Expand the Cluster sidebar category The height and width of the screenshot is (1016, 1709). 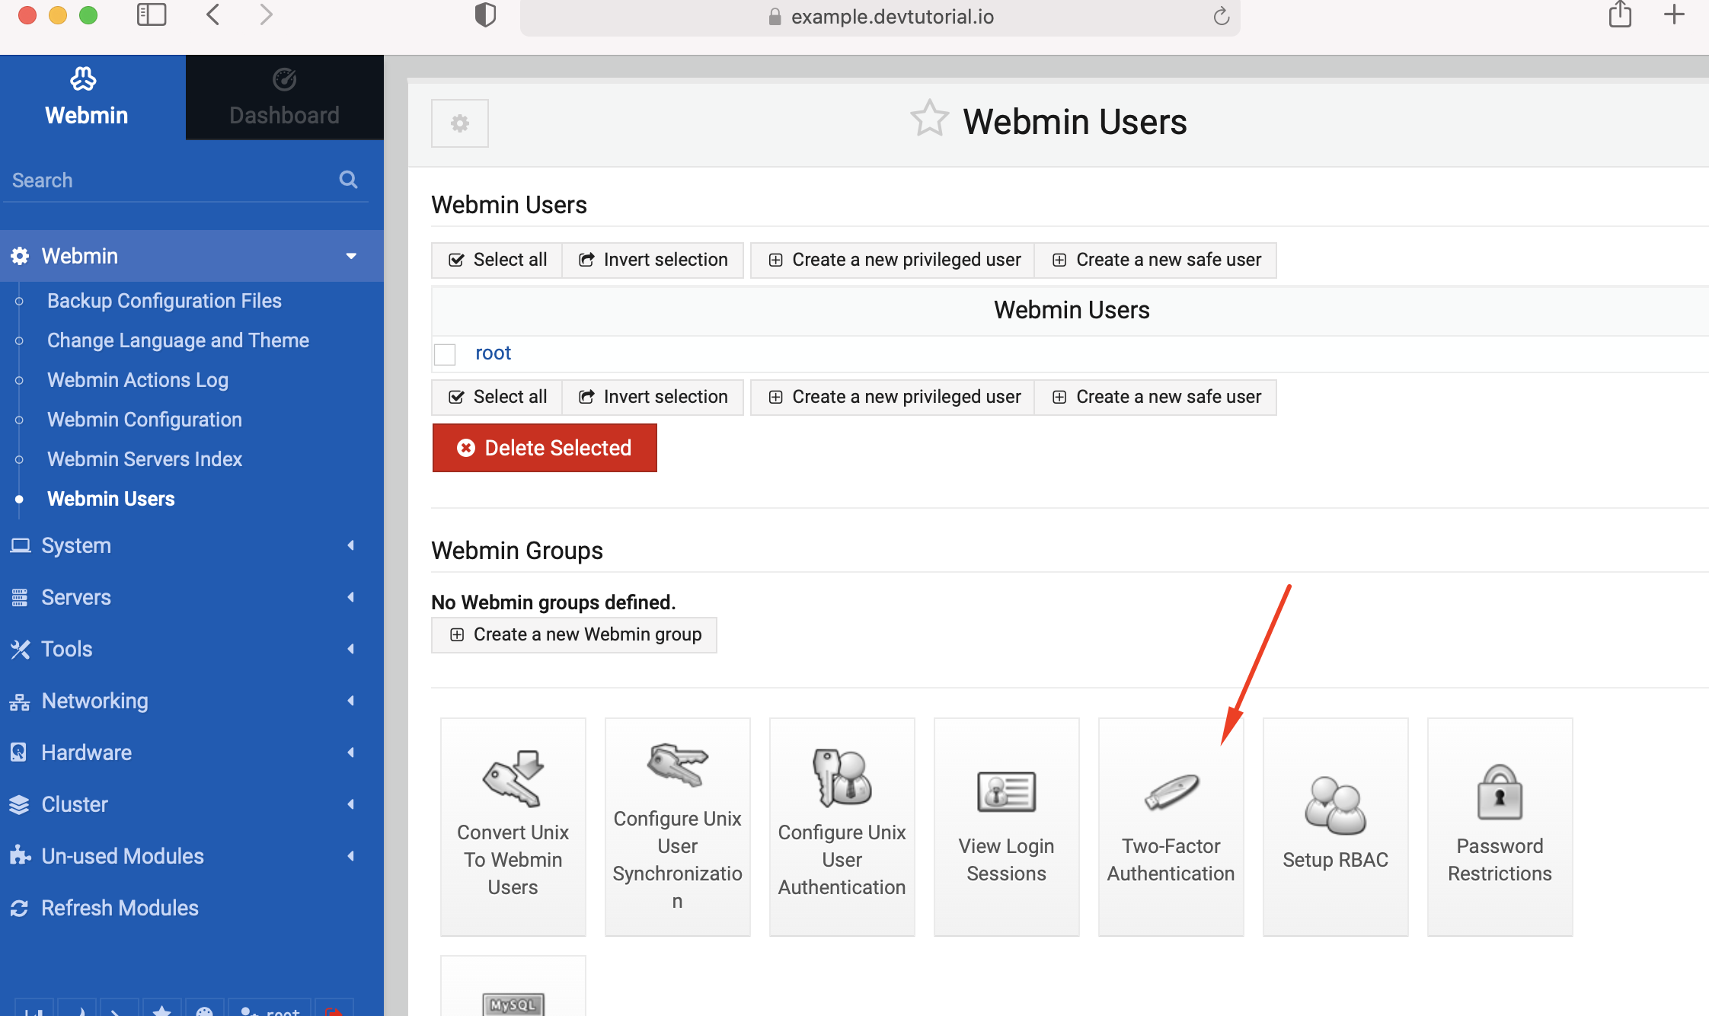(x=192, y=804)
